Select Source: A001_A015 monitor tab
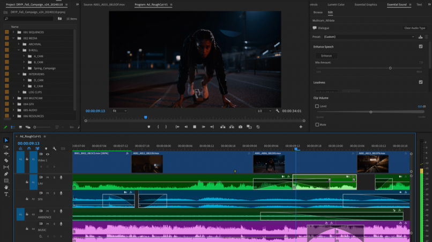This screenshot has height=242, width=432. [104, 5]
